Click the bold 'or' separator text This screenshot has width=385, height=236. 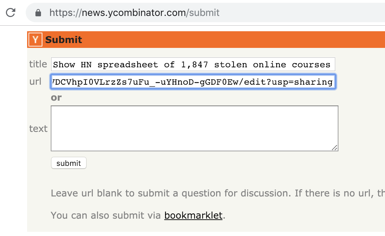(x=56, y=98)
